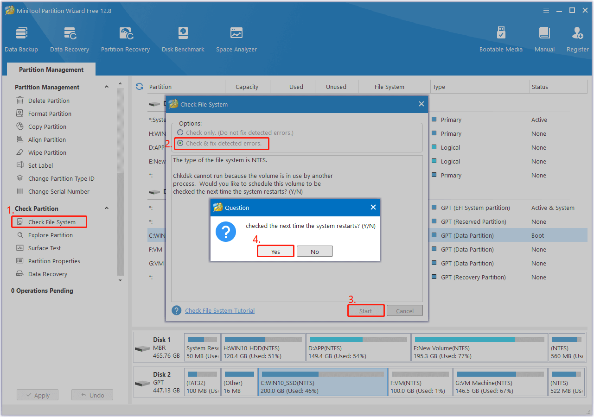Open Disk Benchmark
Screen dimensions: 594x417
point(183,39)
